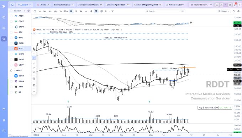Take a chart snapshot with camera icon
This screenshot has width=242, height=138.
[34, 85]
